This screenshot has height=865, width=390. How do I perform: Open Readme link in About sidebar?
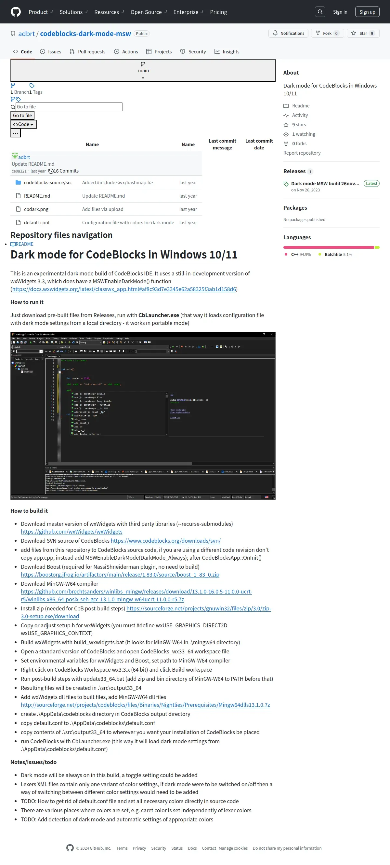297,106
